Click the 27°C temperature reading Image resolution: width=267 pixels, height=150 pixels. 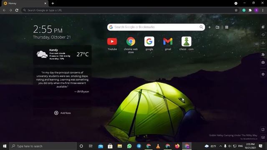[x=83, y=54]
